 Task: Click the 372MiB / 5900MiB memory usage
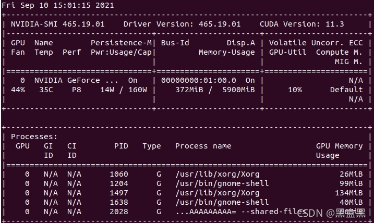pyautogui.click(x=215, y=90)
